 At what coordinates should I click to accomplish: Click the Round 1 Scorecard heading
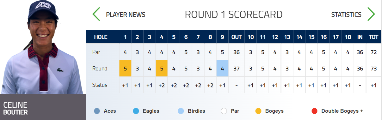tap(234, 15)
